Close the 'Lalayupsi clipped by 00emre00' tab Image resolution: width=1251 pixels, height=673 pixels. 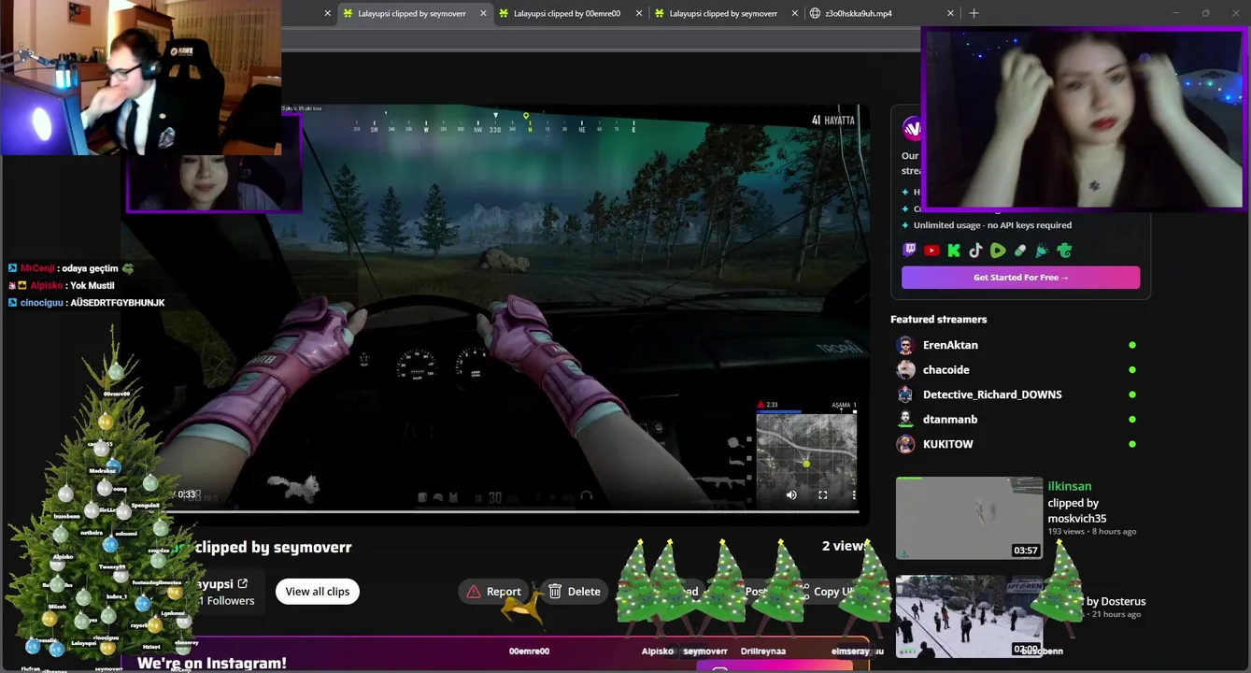click(x=639, y=13)
